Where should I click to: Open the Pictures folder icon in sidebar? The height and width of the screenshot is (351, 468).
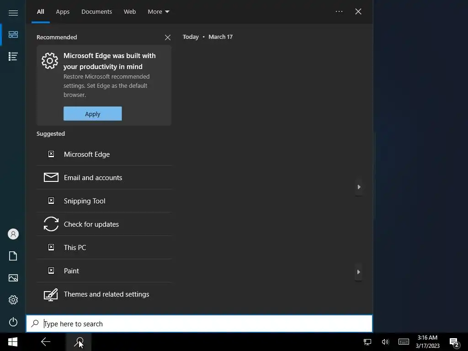(x=13, y=278)
